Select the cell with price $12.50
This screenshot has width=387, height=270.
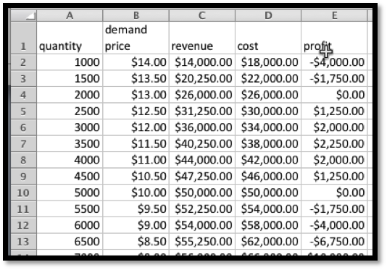coord(136,111)
